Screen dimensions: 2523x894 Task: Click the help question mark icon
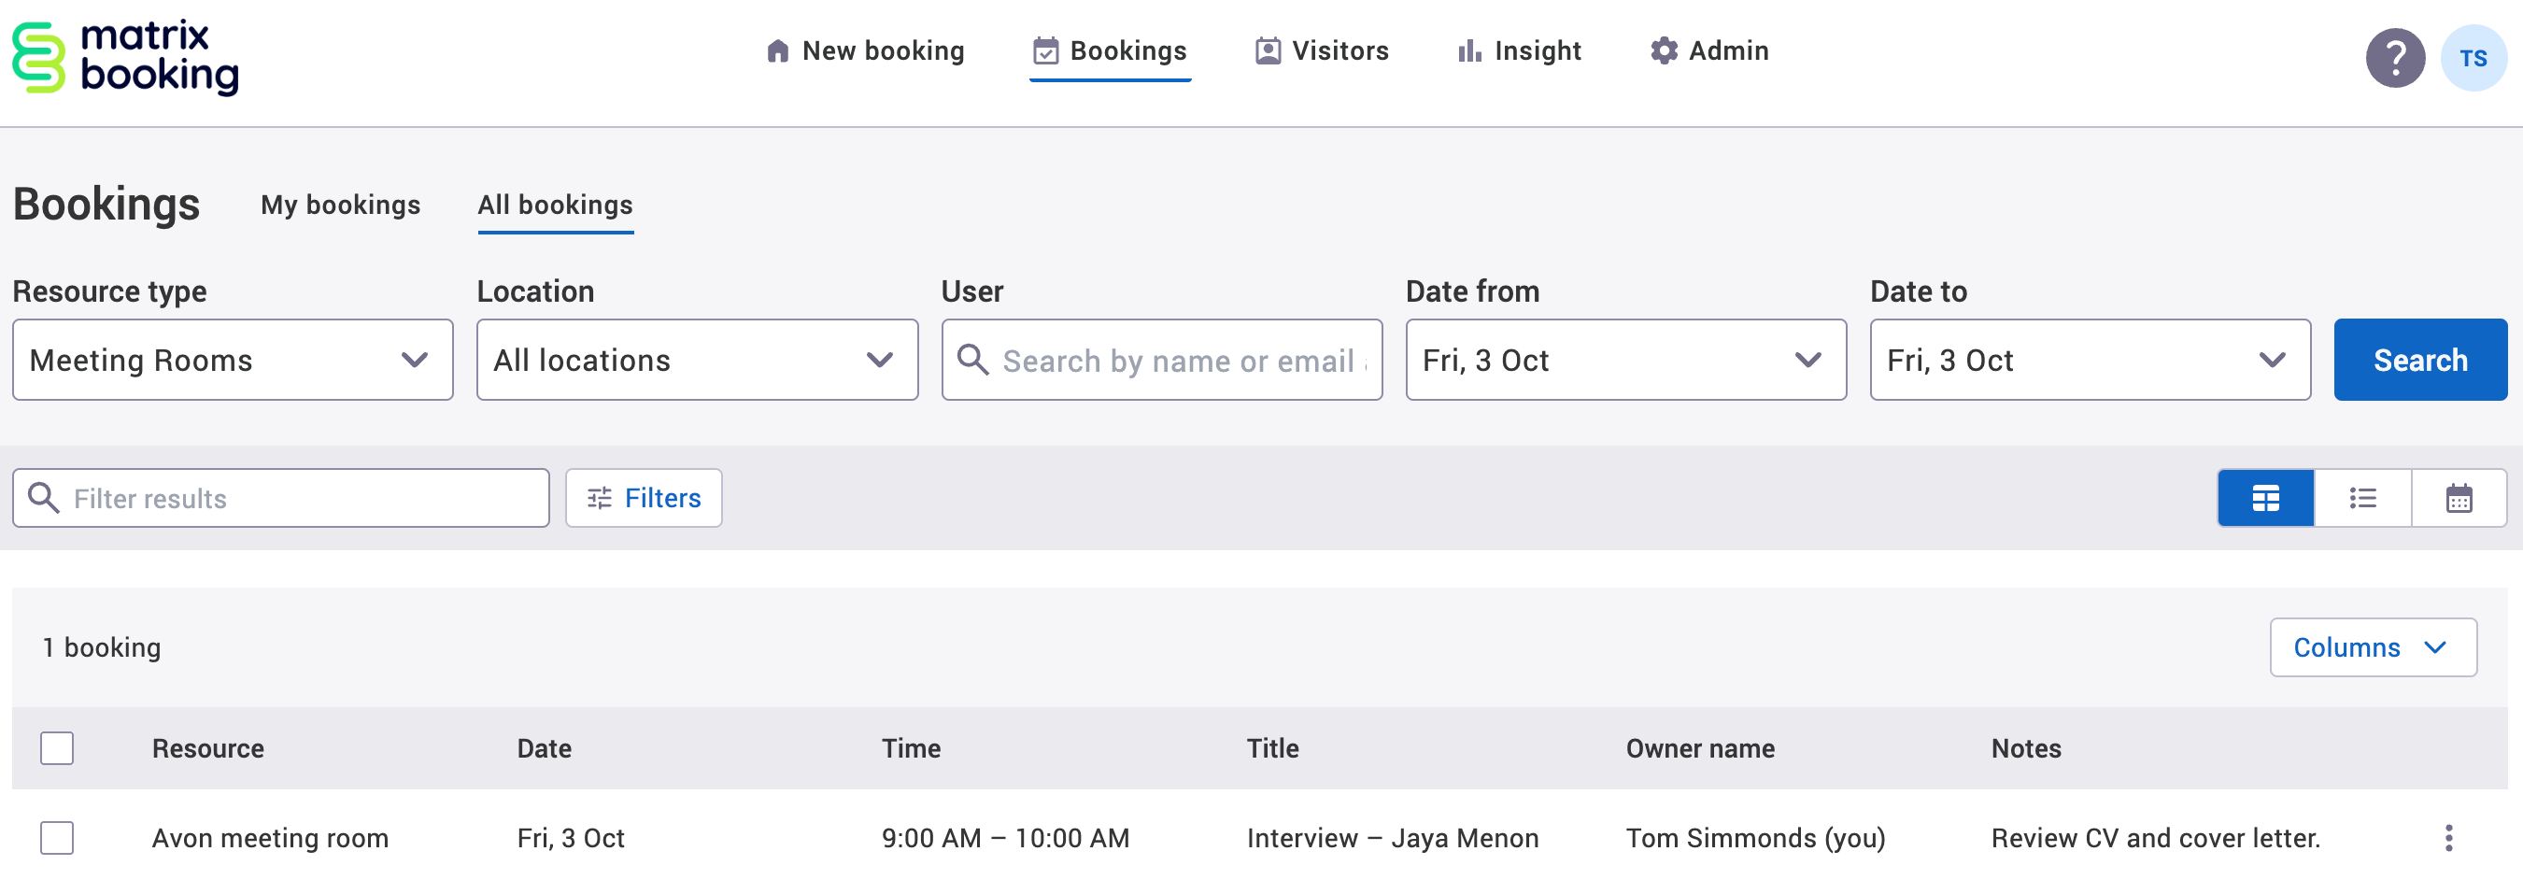tap(2394, 58)
